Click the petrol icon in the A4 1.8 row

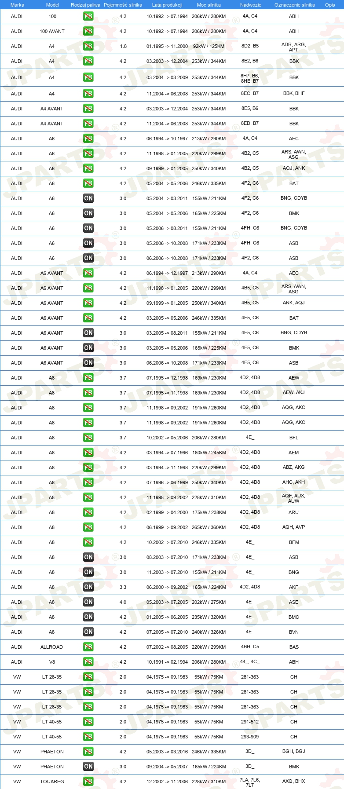coord(88,46)
